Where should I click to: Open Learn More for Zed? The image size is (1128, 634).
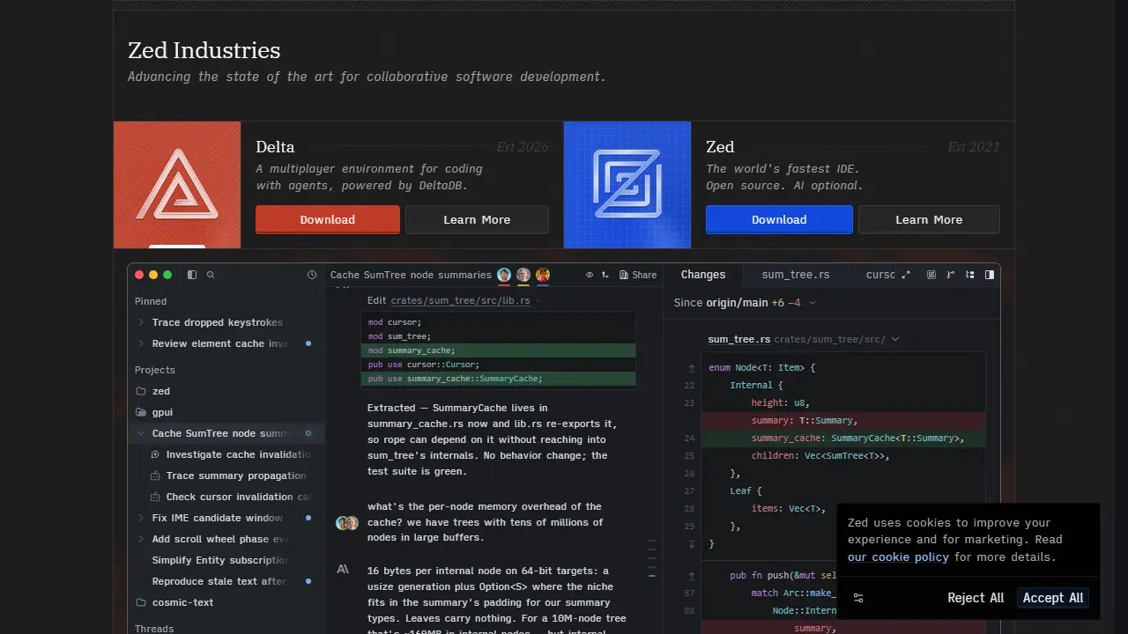929,219
